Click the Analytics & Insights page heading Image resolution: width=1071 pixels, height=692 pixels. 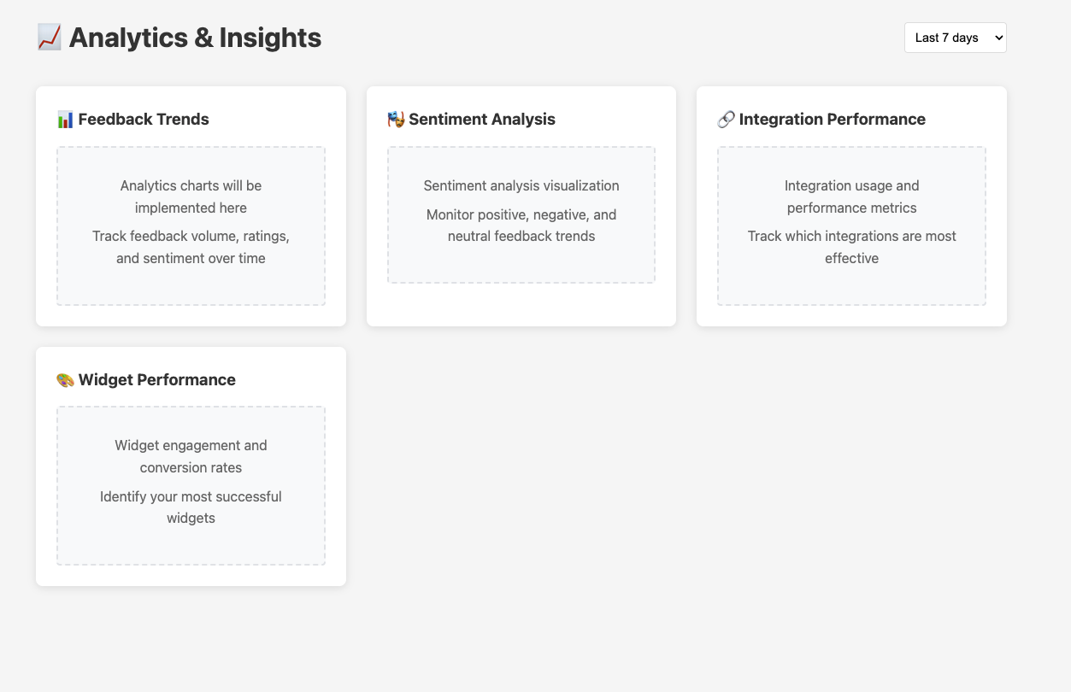coord(195,38)
